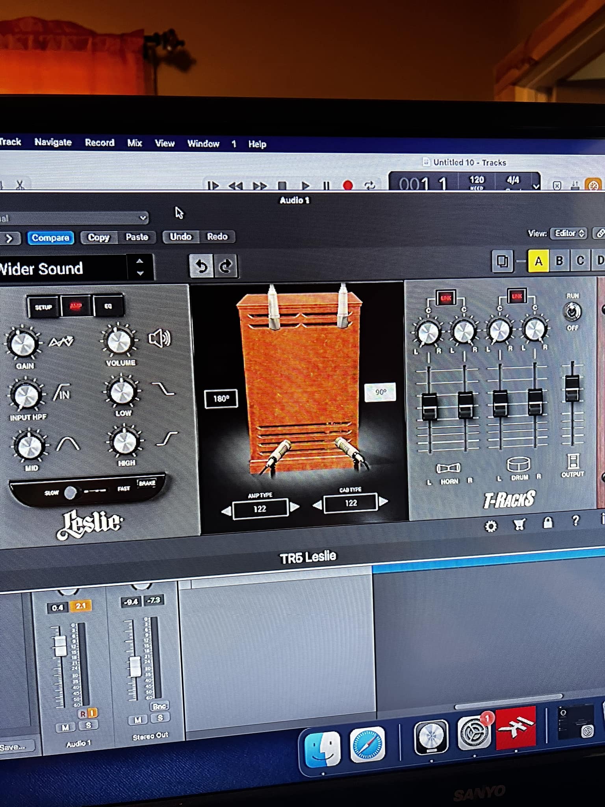This screenshot has height=807, width=605.
Task: Select previous Cab Type with left arrow
Action: coord(317,505)
